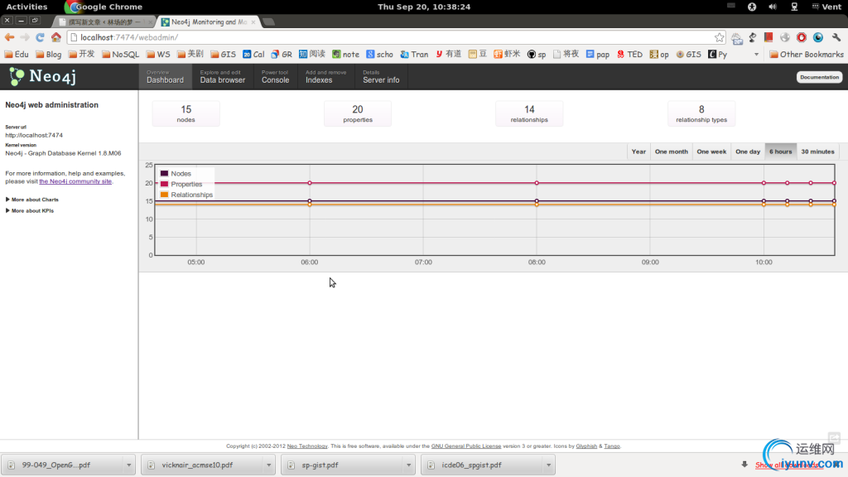Viewport: 848px width, 477px height.
Task: Click the Relationships legend color swatch
Action: pos(165,195)
